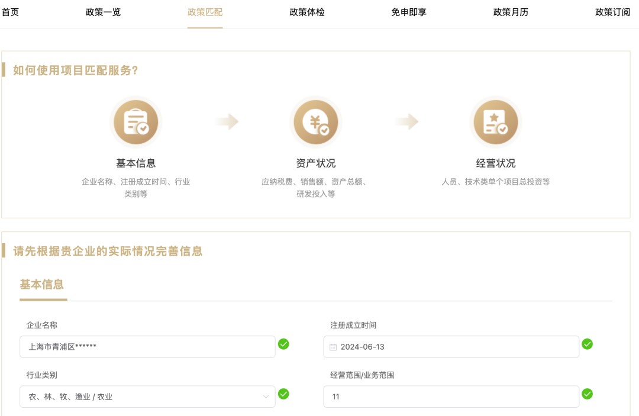This screenshot has width=639, height=416.
Task: Click the arrow between 资产状况 and 经营状况
Action: click(406, 121)
